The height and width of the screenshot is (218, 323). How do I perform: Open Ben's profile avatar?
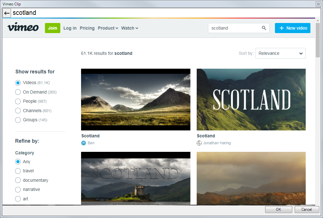click(83, 143)
